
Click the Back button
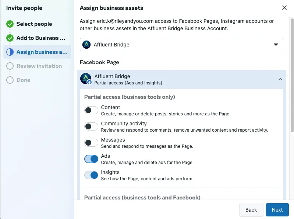(x=251, y=210)
